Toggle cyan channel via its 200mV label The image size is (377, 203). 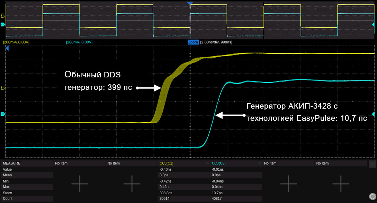79,42
